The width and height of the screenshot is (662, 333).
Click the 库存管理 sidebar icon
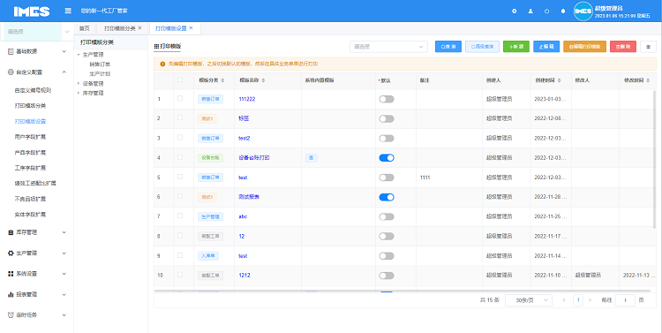tap(11, 232)
